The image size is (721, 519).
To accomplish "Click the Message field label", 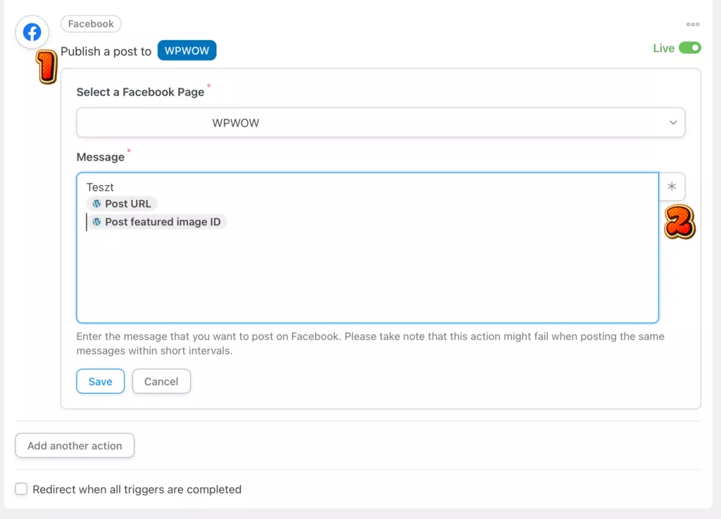I will click(100, 157).
